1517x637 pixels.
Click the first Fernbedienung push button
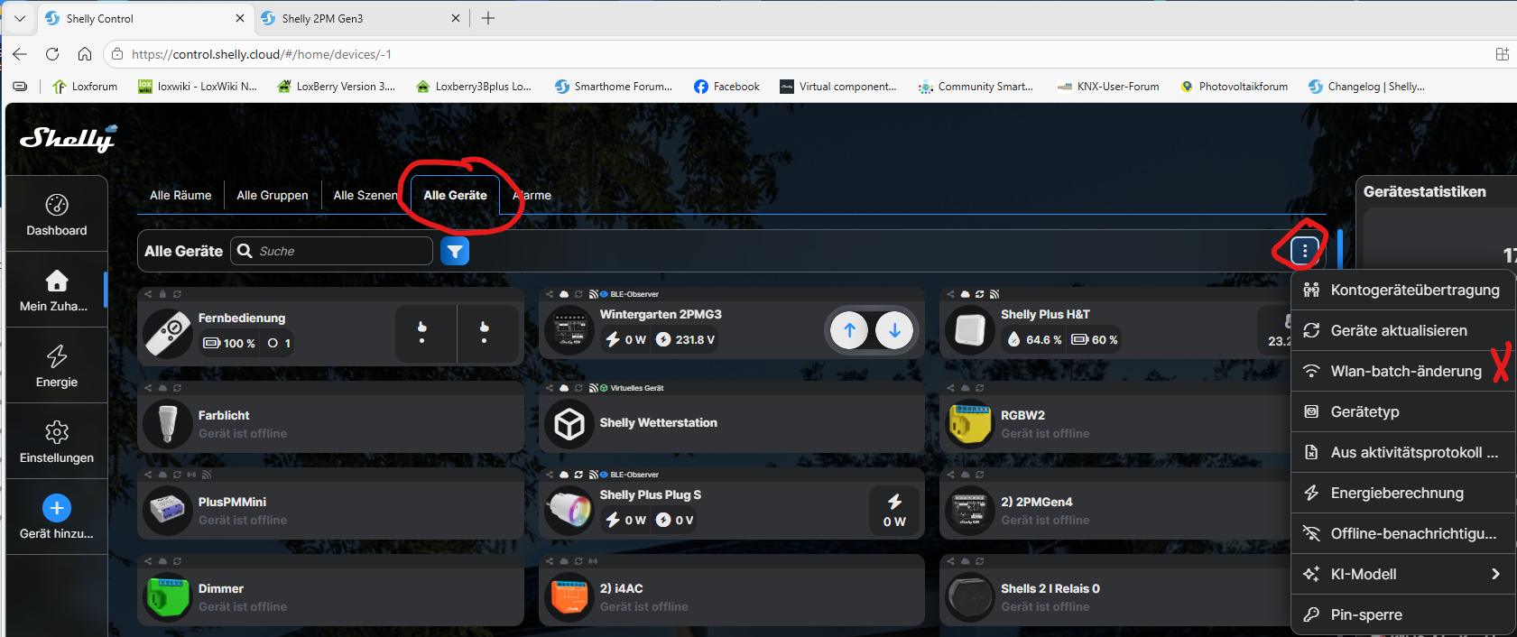421,332
